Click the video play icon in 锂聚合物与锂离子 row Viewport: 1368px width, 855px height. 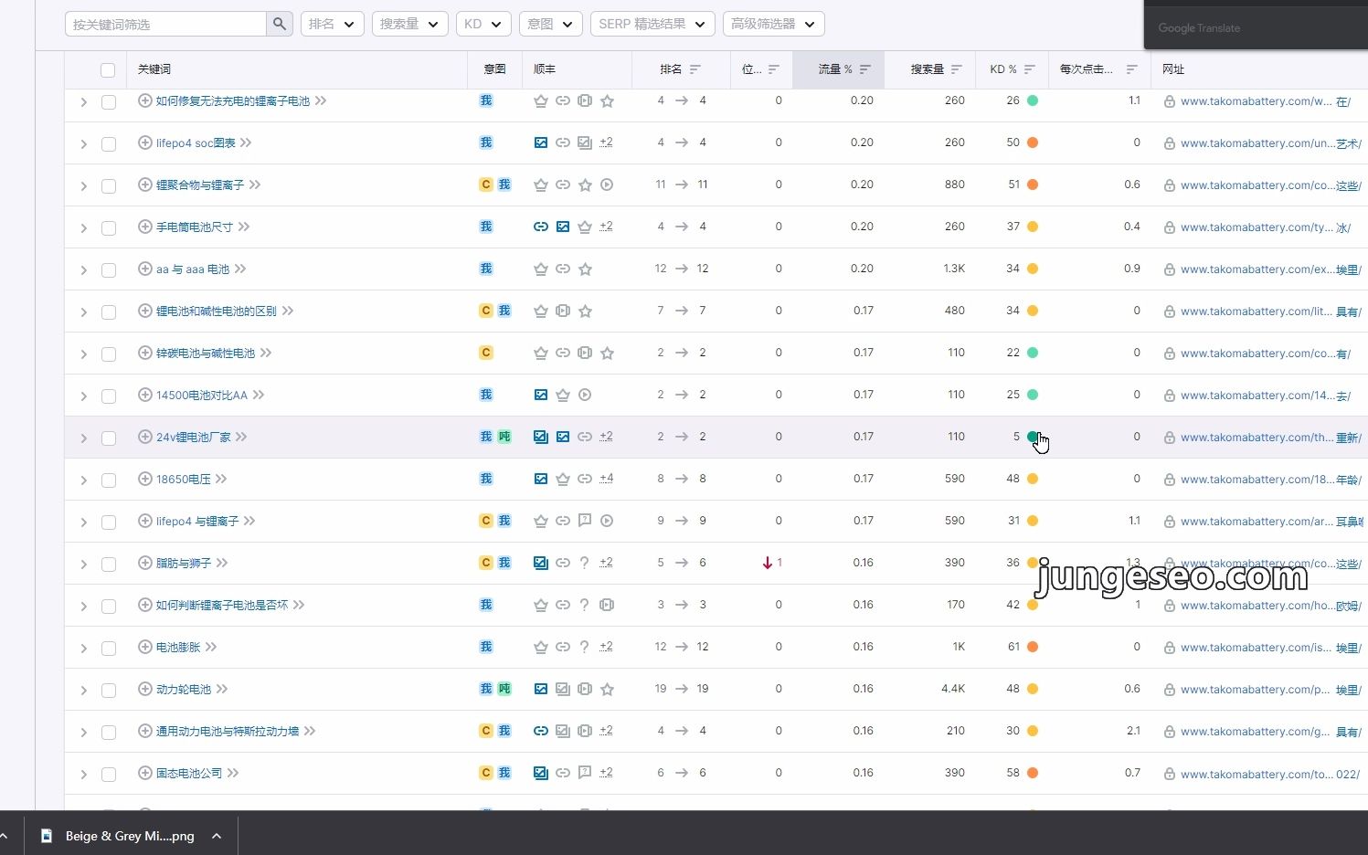tap(607, 185)
